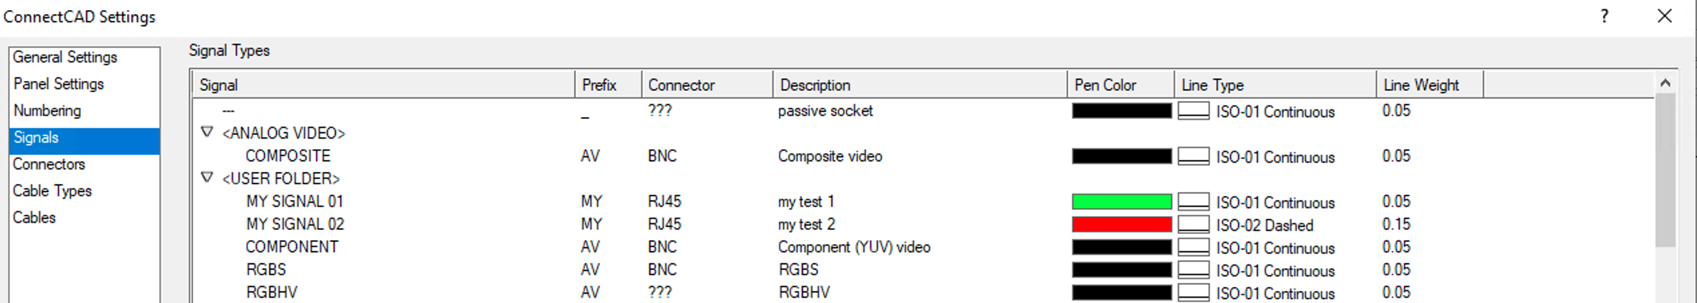Click the line type icon for MY SIGNAL 02

coord(1193,224)
